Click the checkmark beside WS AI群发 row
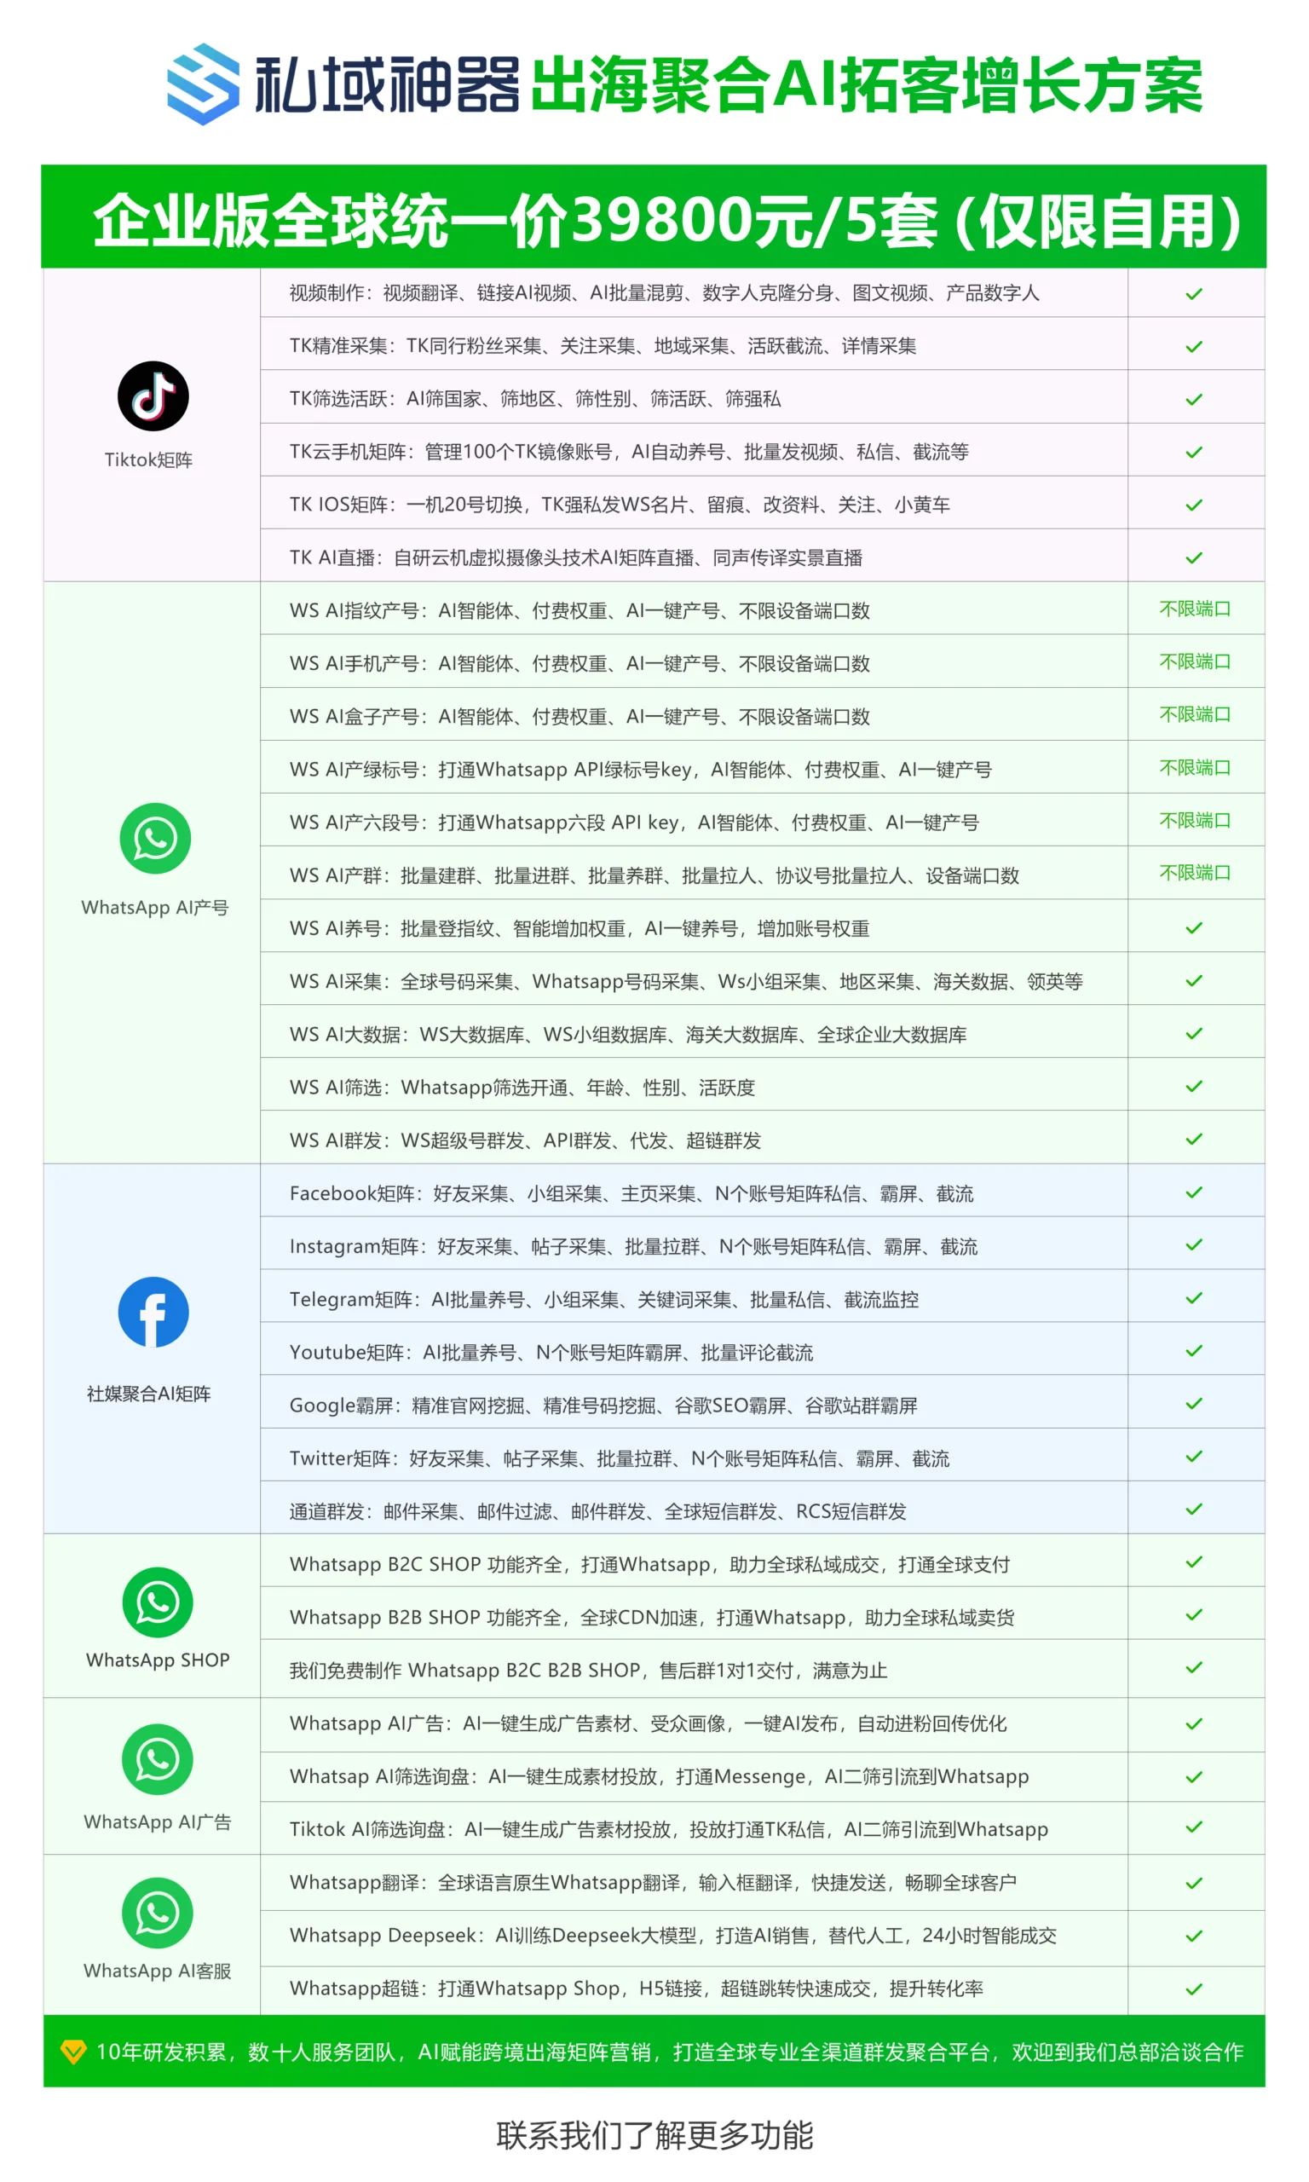 (x=1193, y=1139)
